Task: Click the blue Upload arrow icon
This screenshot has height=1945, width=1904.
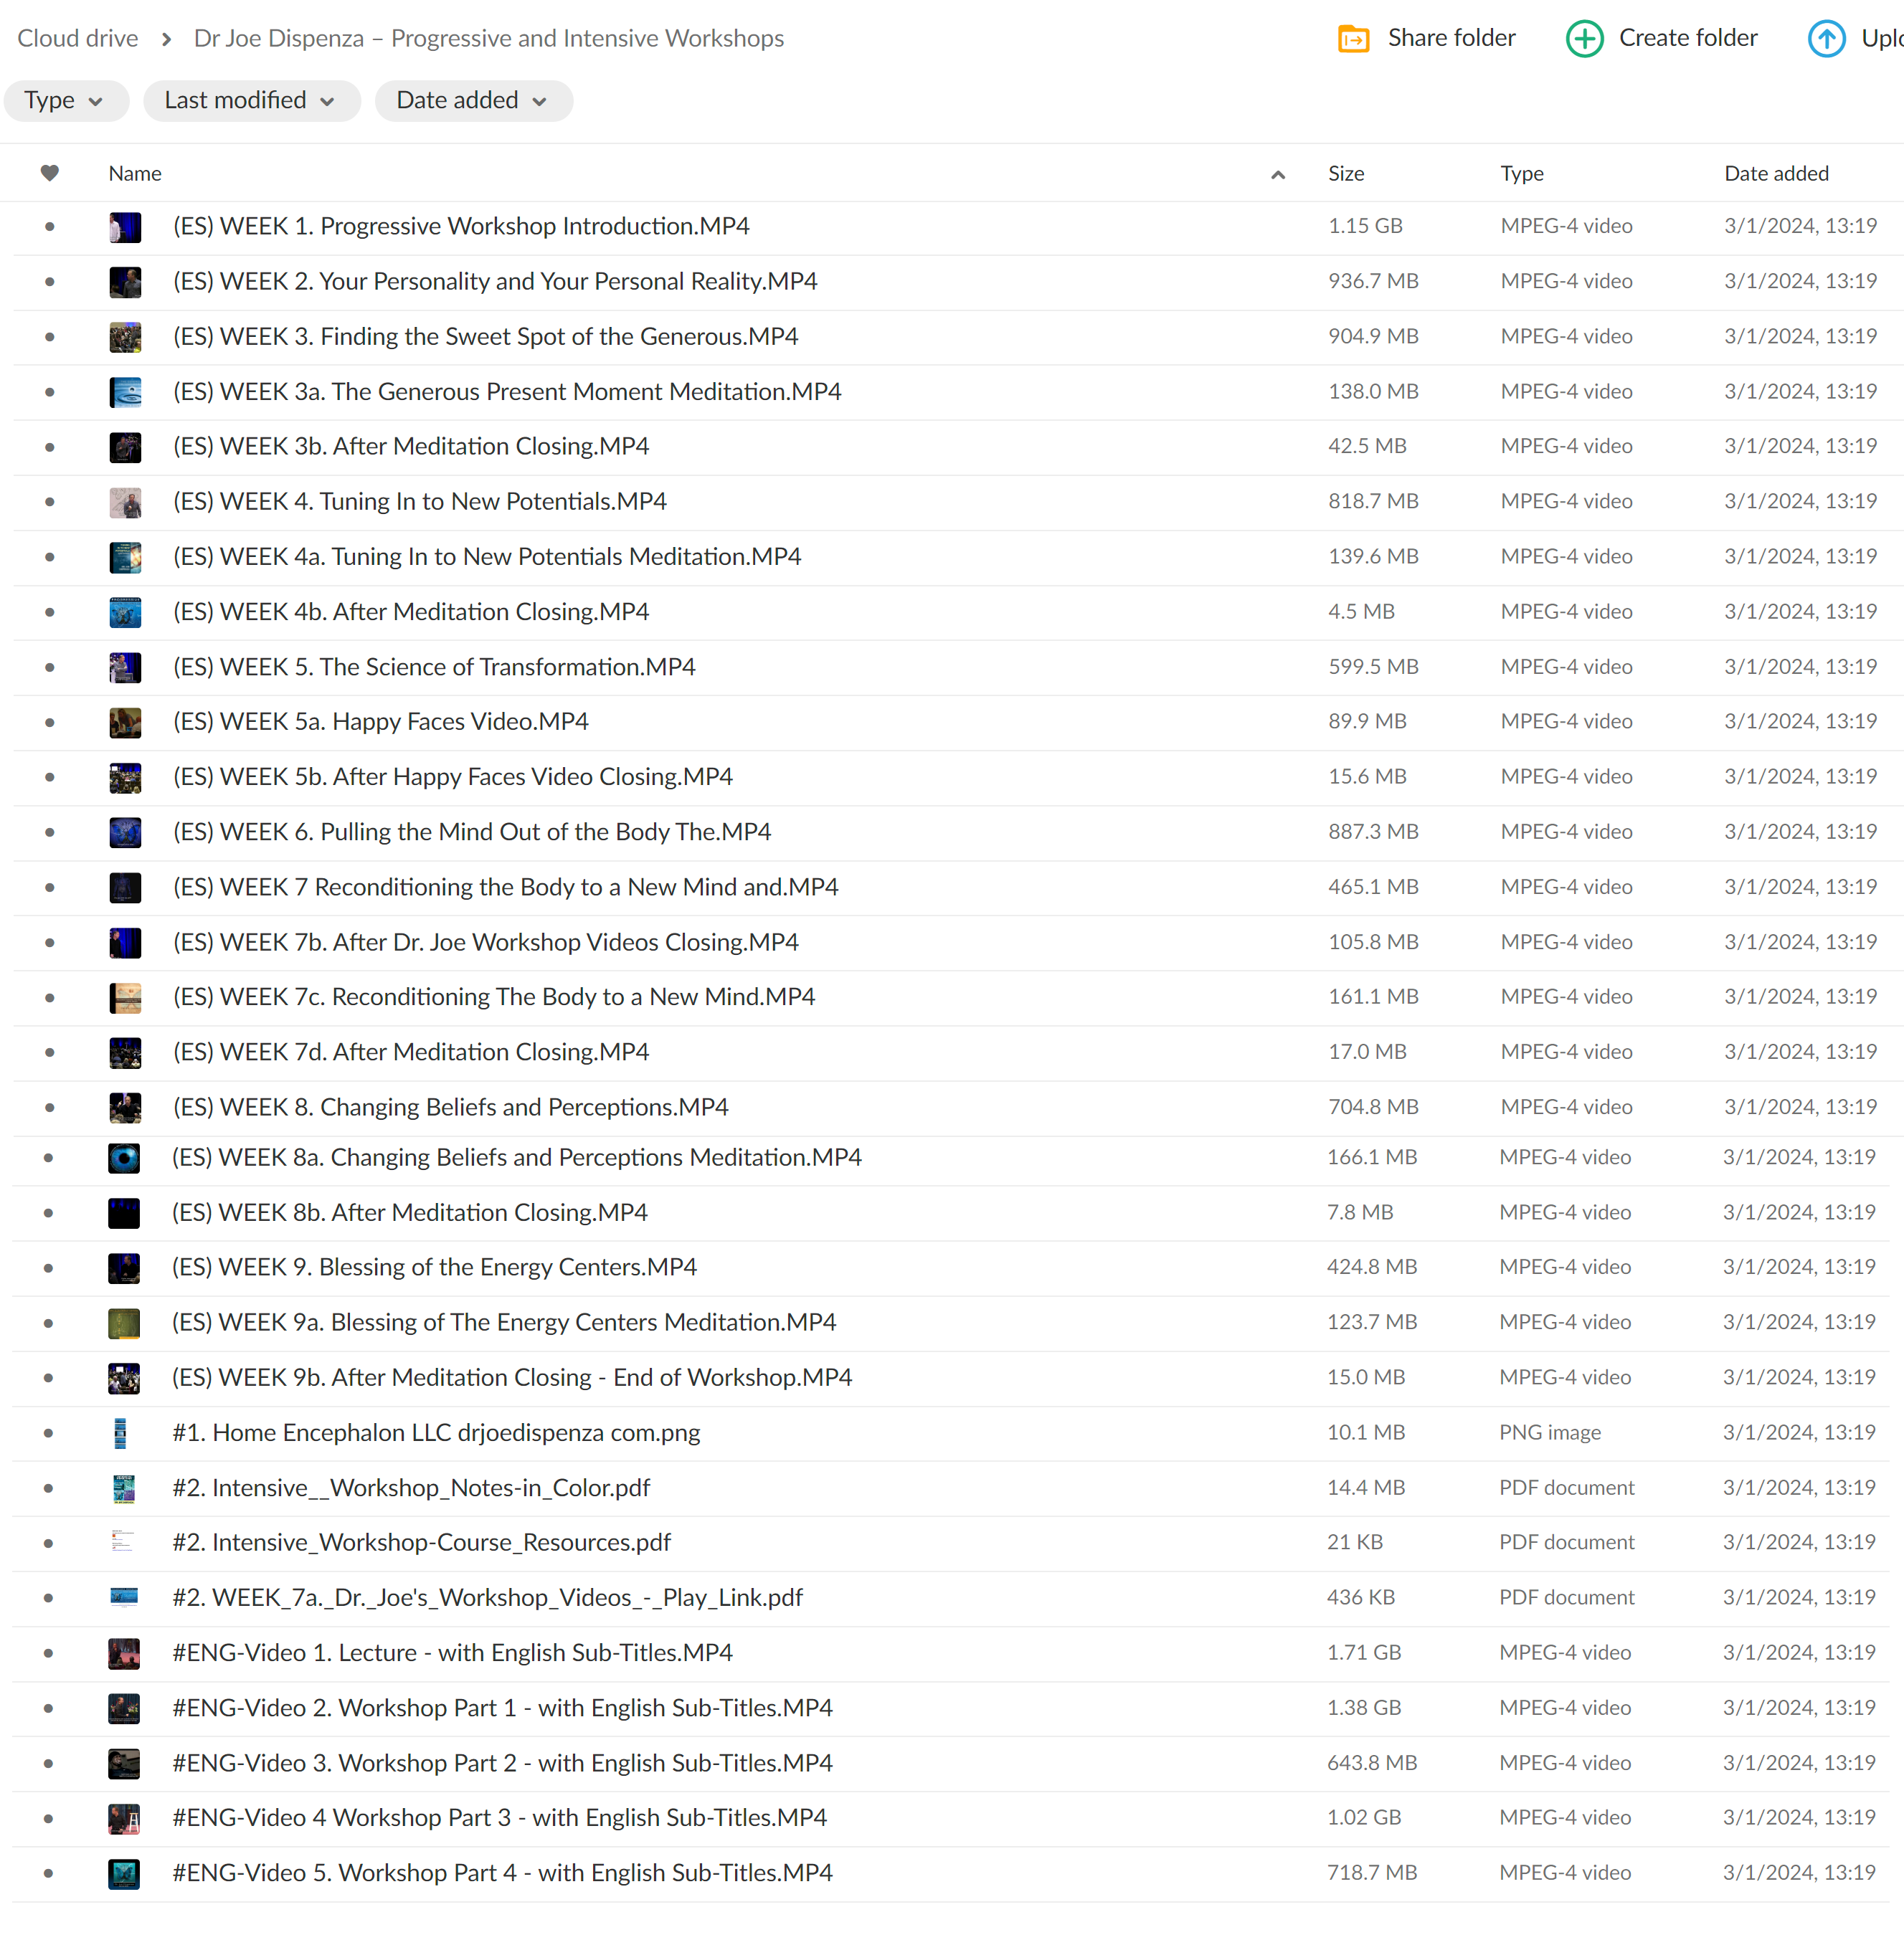Action: point(1826,39)
